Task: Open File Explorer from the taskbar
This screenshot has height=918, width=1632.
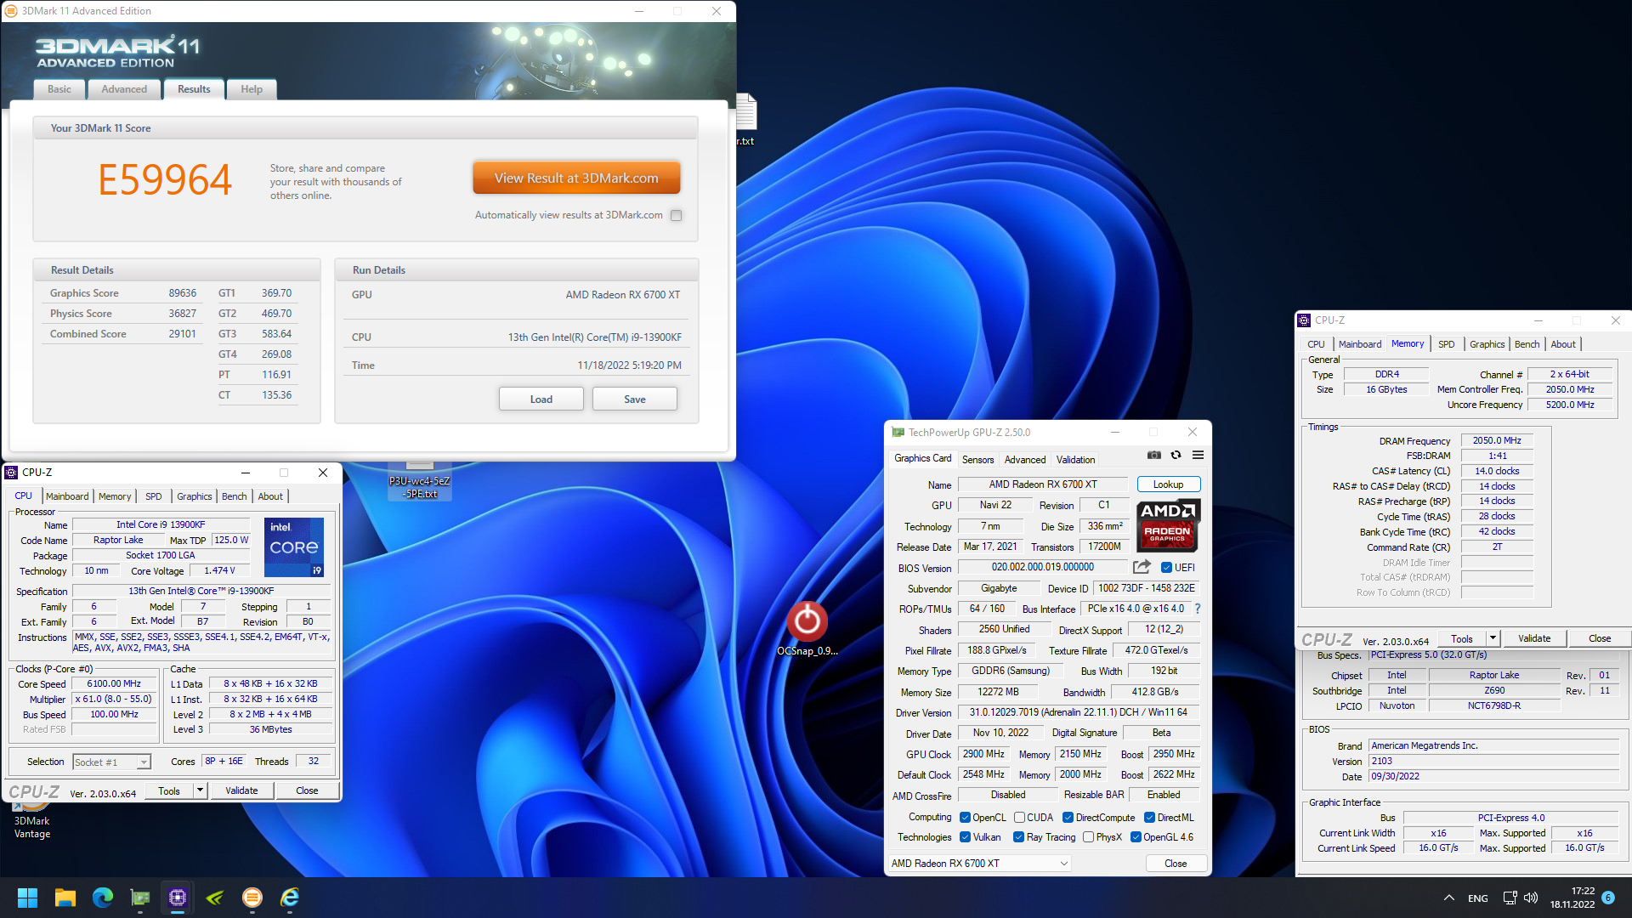Action: coord(65,898)
